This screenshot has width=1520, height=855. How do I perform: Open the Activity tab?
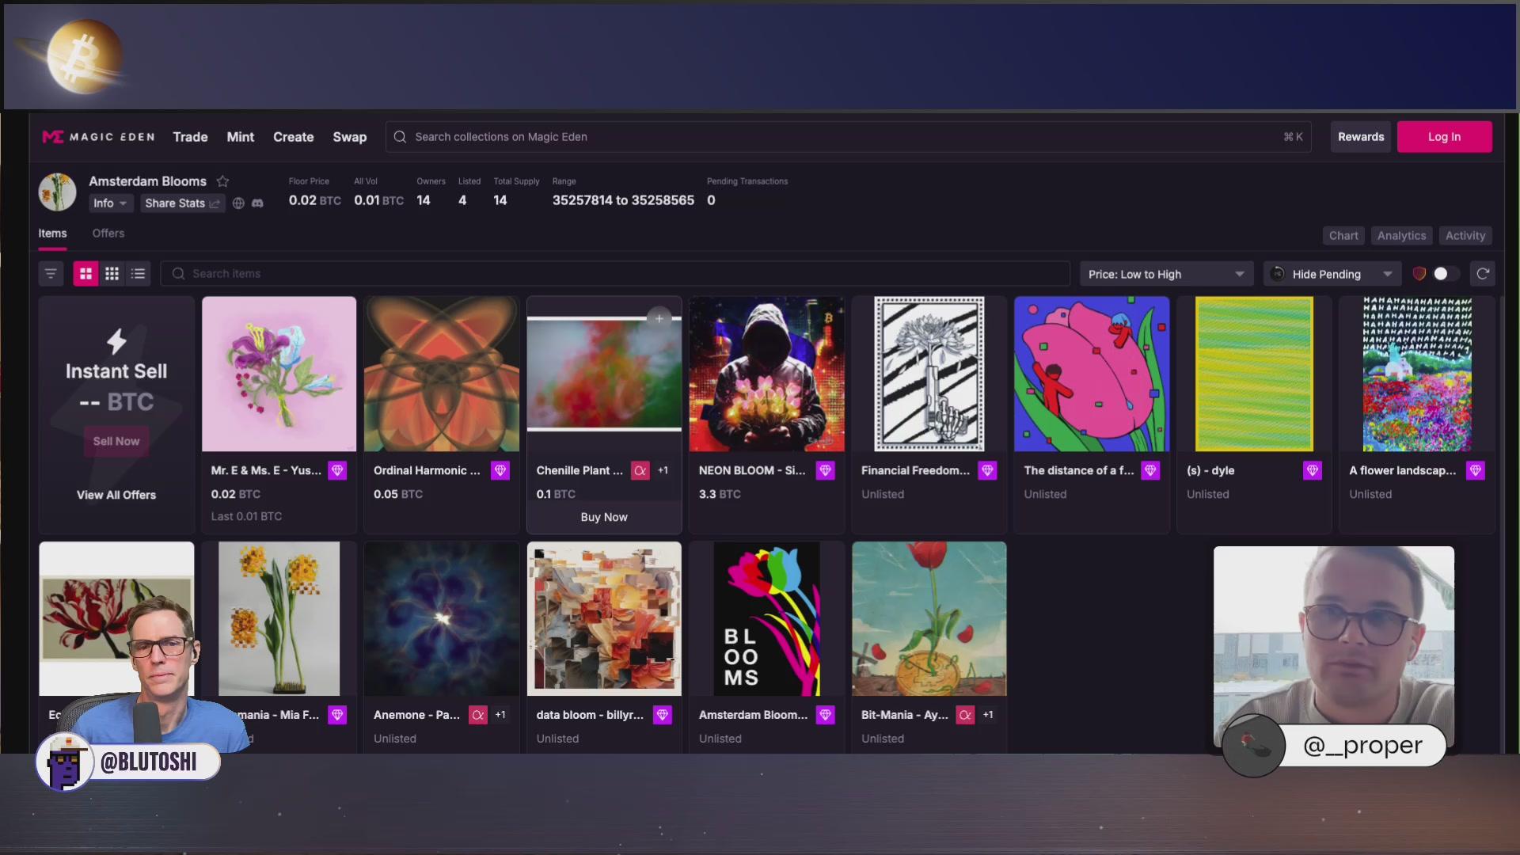click(x=1465, y=236)
